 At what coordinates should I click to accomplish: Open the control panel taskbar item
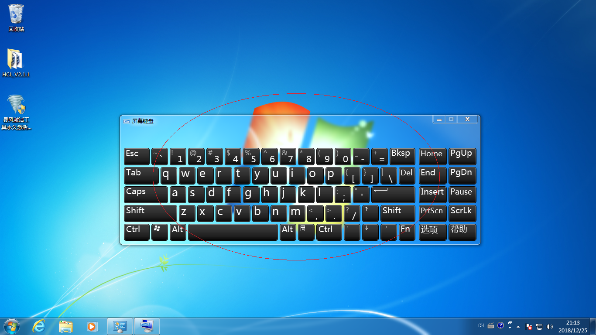click(120, 326)
